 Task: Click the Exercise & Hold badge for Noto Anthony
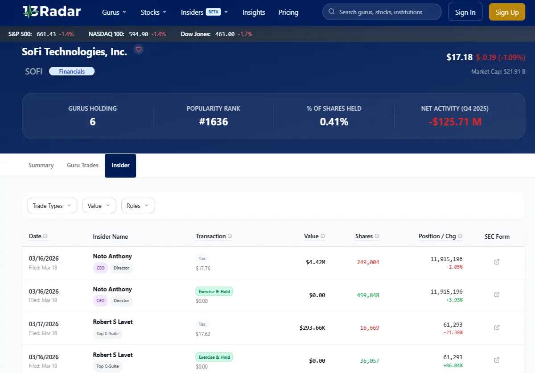[x=214, y=292]
